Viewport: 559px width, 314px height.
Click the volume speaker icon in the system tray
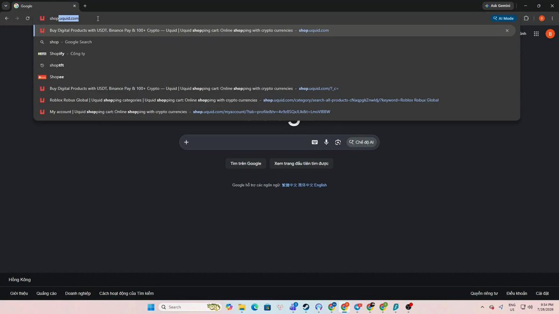point(530,307)
